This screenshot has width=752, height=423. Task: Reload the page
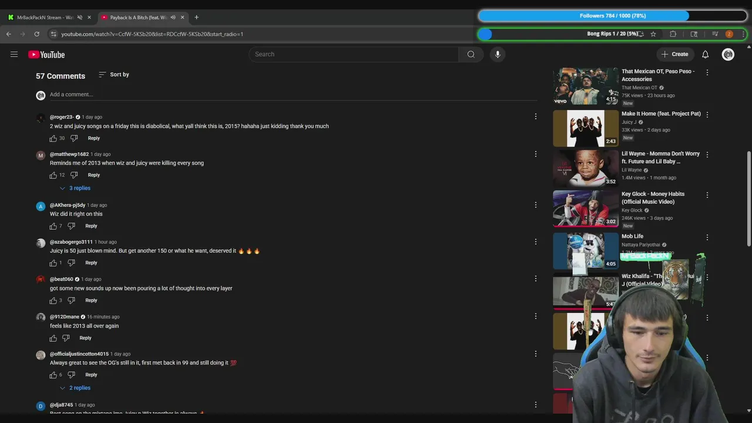(36, 34)
